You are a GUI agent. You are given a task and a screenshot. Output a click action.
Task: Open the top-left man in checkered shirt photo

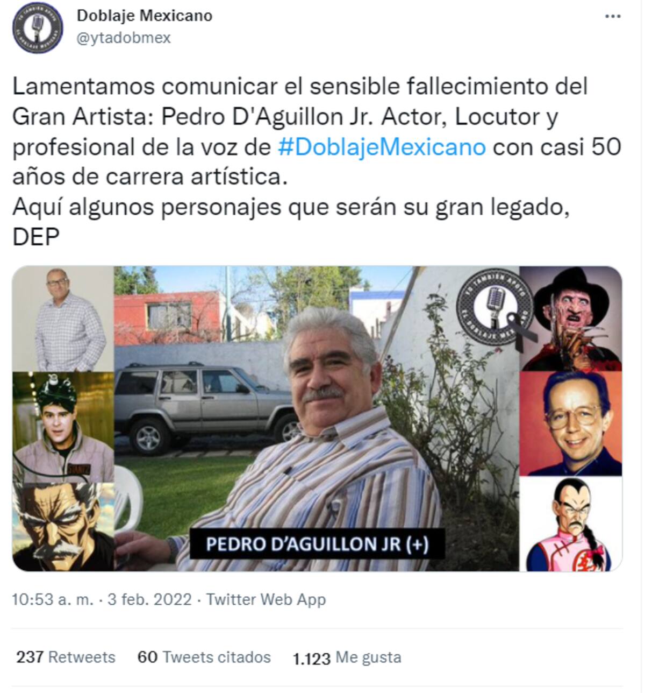click(x=63, y=319)
